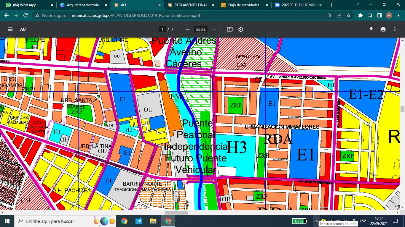Toggle fit to page button
Screen dimensions: 405x227
pyautogui.click(x=229, y=29)
